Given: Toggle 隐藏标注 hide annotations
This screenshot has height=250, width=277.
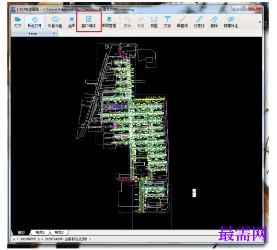Looking at the screenshot, I should click(x=230, y=22).
